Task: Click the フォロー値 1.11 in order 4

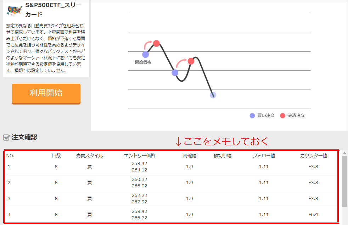Action: pyautogui.click(x=264, y=215)
